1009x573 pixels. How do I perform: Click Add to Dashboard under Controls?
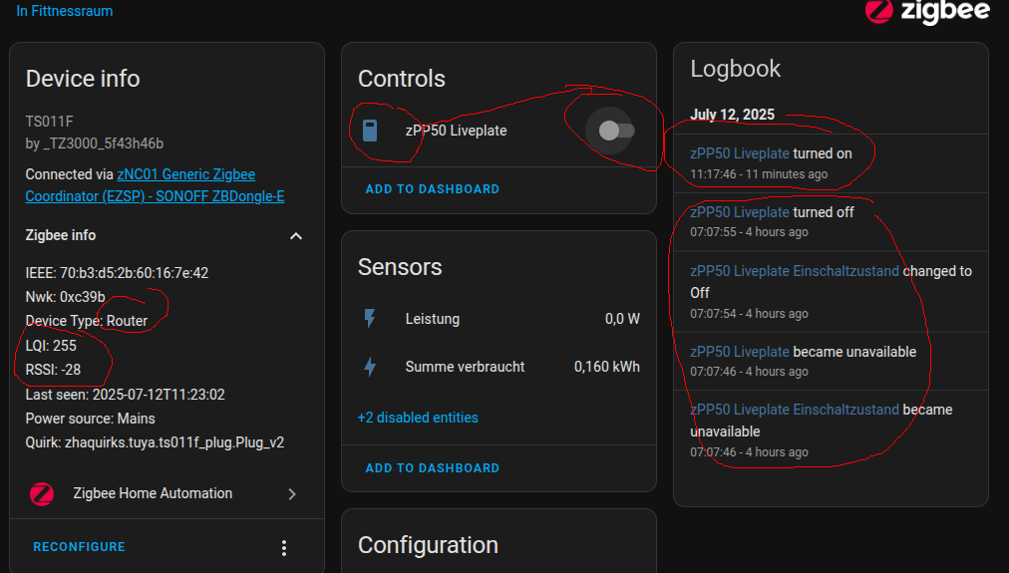432,189
